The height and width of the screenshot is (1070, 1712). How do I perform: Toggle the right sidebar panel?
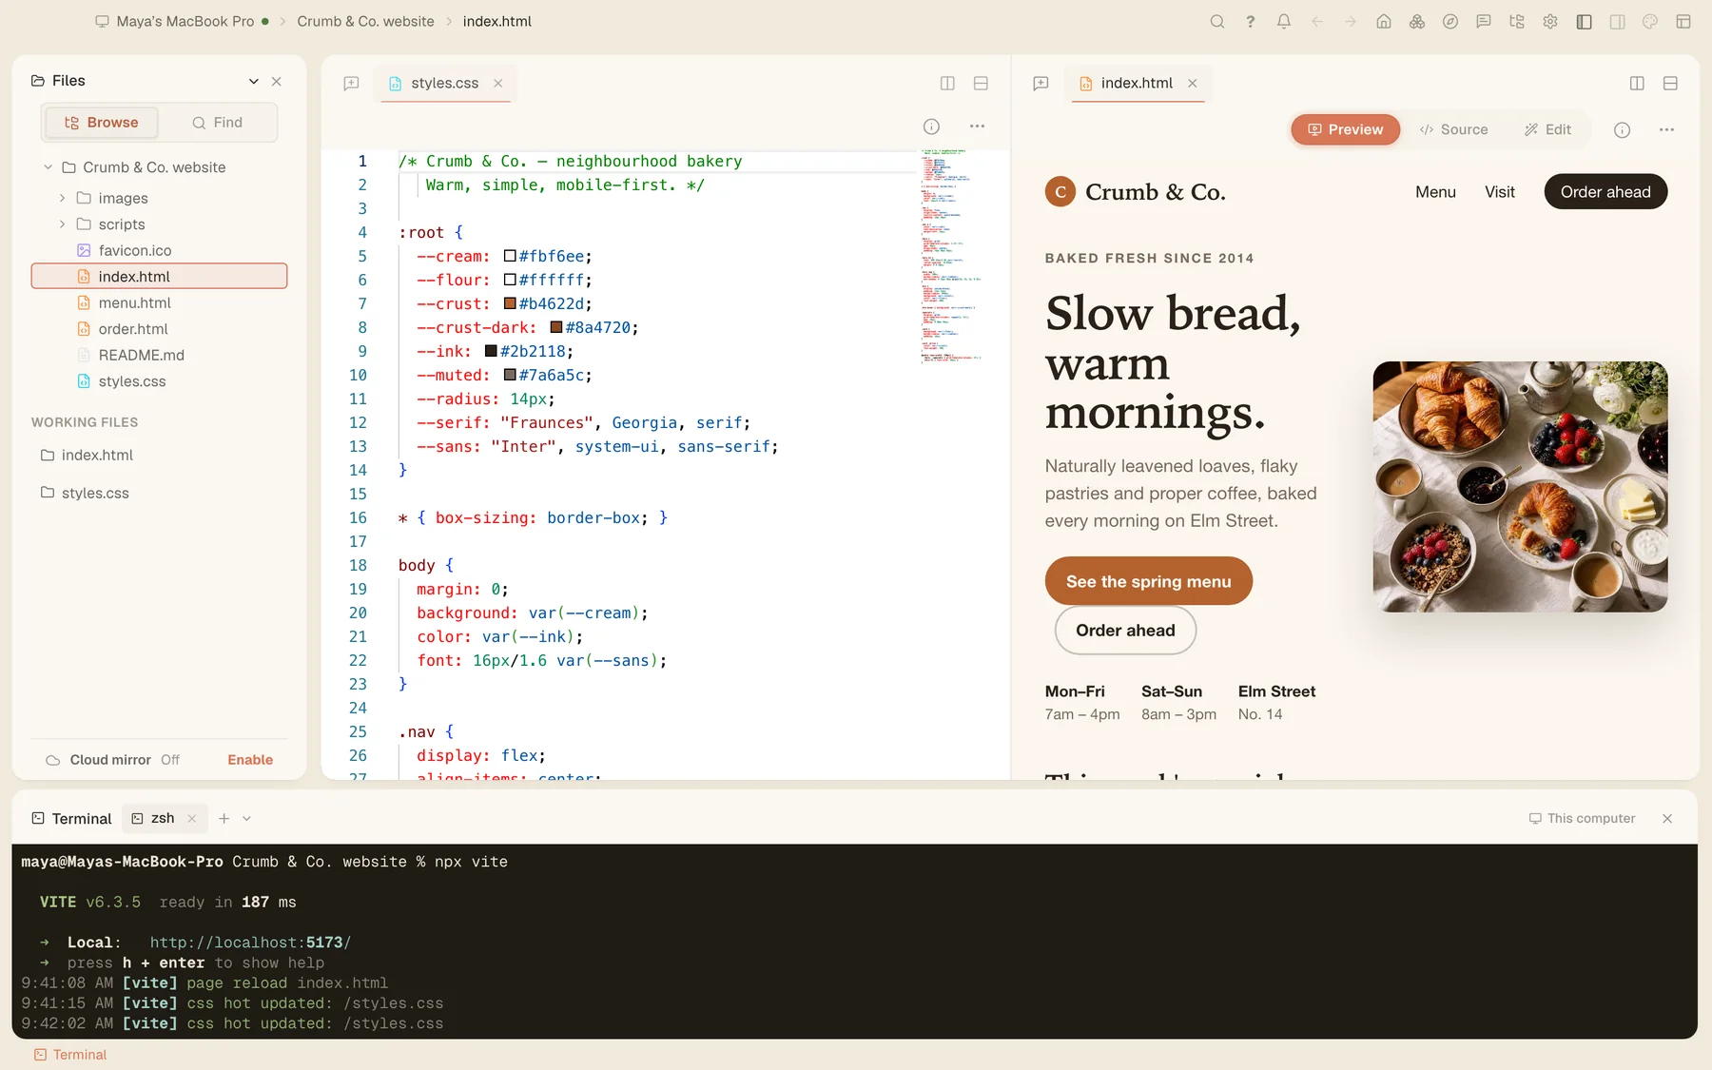tap(1616, 21)
